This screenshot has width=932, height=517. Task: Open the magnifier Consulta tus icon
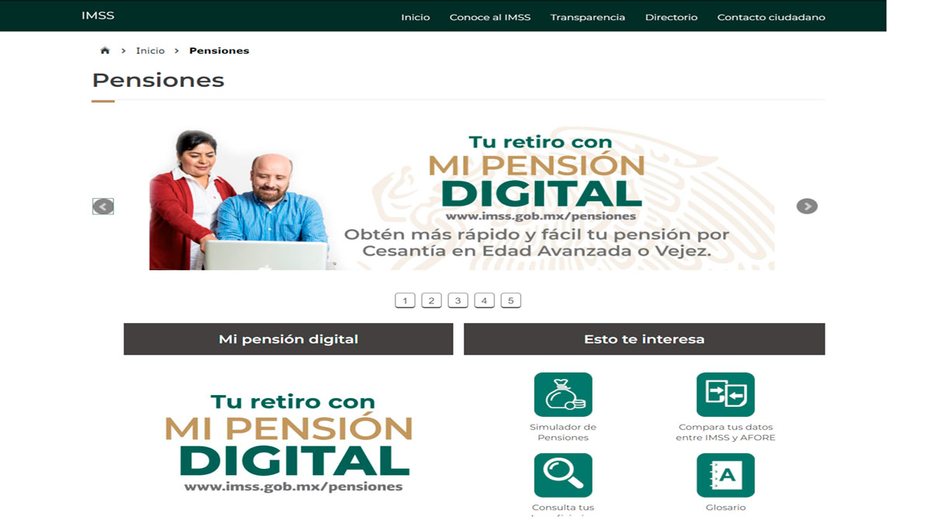tap(563, 475)
